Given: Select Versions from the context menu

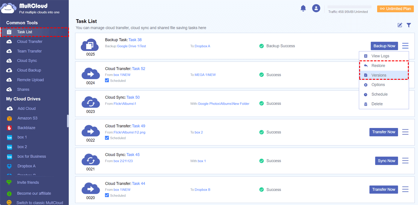Looking at the screenshot, I should (x=379, y=75).
